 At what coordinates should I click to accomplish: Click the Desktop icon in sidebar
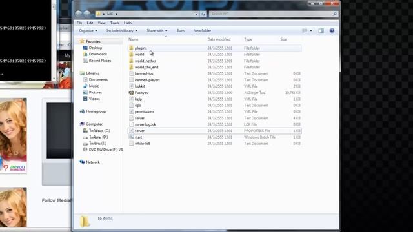click(x=85, y=48)
